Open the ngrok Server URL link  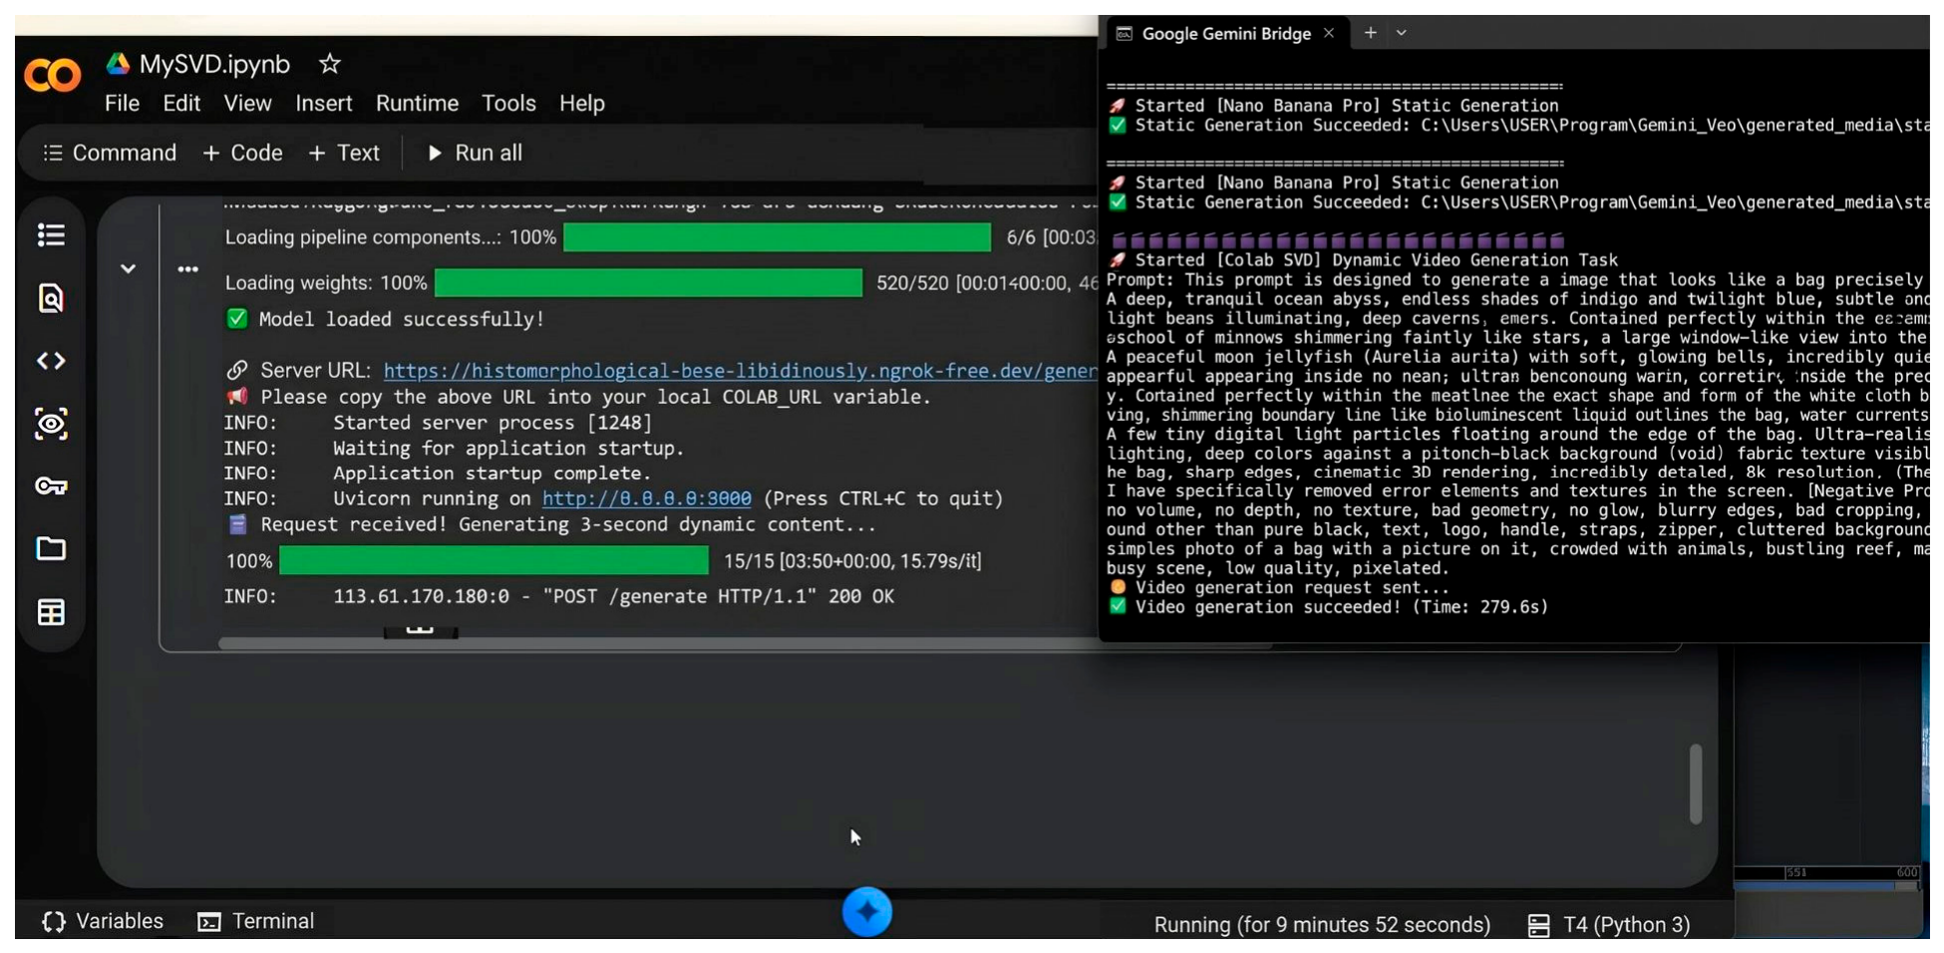740,371
